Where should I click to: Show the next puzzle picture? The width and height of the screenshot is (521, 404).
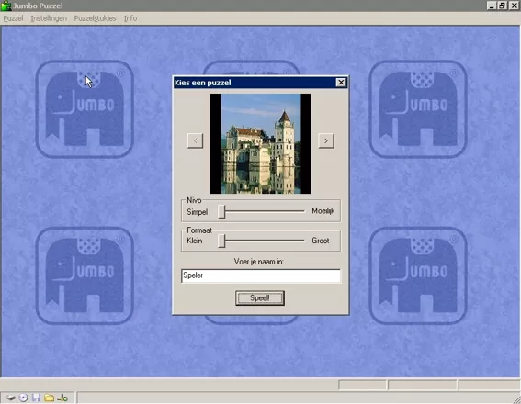point(326,140)
